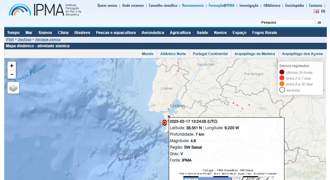The height and width of the screenshot is (180, 330).
Task: Open the Bivalves menu
Action: click(x=82, y=33)
